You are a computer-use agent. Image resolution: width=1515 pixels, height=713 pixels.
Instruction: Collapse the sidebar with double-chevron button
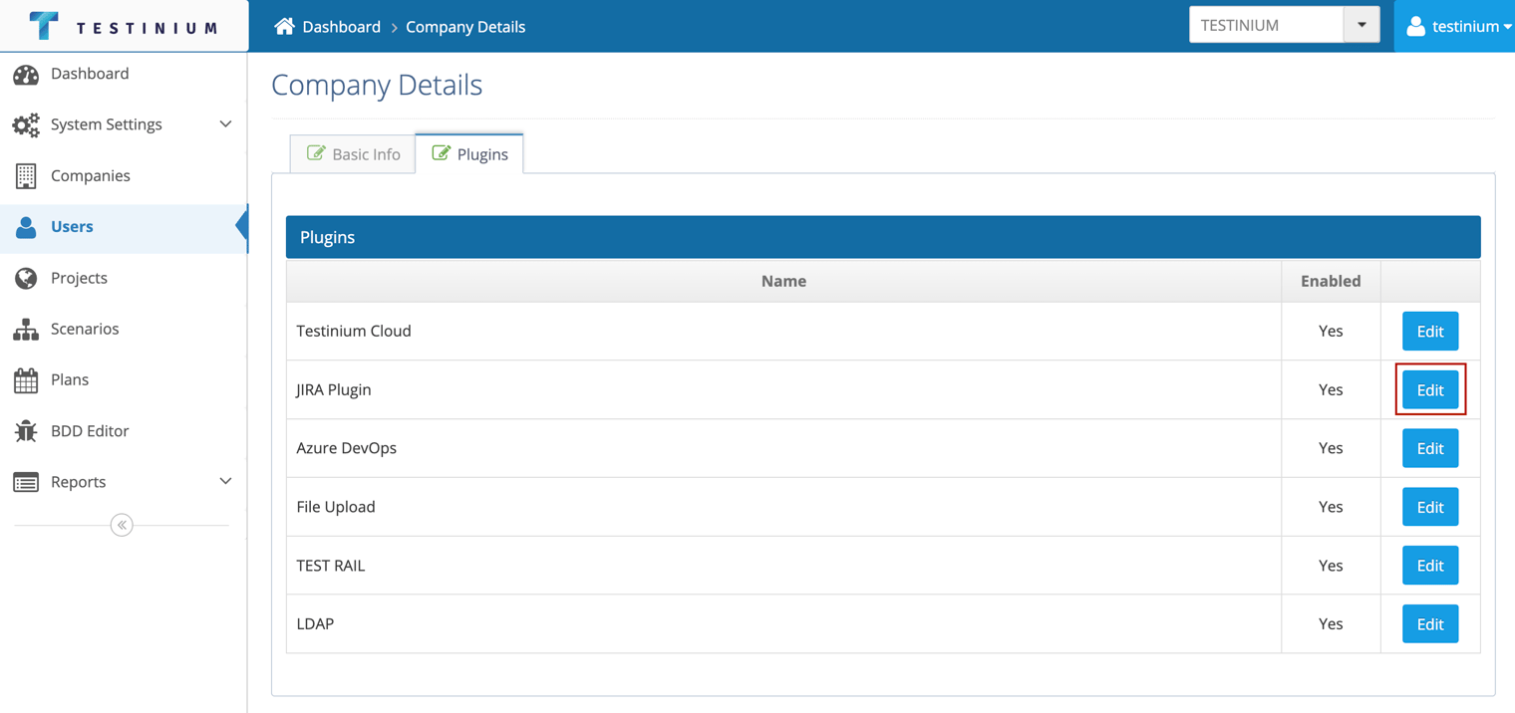pyautogui.click(x=122, y=525)
